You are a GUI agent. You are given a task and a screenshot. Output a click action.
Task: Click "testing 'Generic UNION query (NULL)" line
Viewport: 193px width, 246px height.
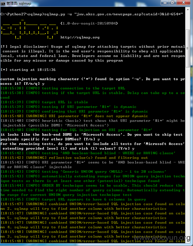83,172
